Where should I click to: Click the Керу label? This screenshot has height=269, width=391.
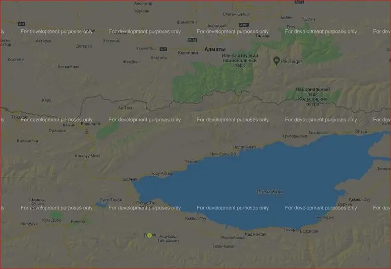46,100
